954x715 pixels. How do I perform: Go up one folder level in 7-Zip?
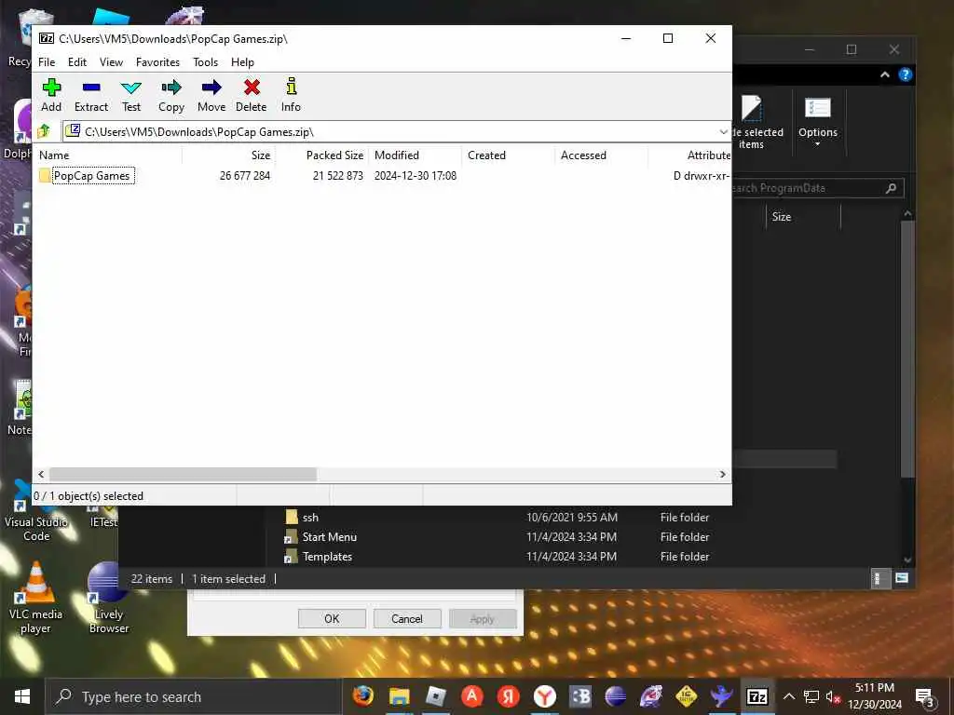44,130
